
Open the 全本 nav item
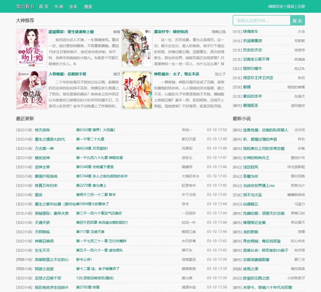click(x=73, y=7)
